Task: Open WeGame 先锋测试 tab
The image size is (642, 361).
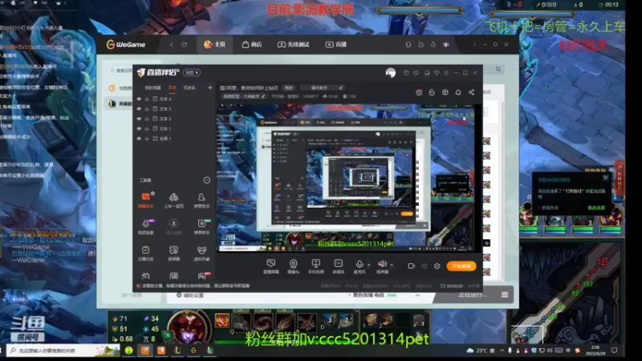Action: [x=293, y=44]
